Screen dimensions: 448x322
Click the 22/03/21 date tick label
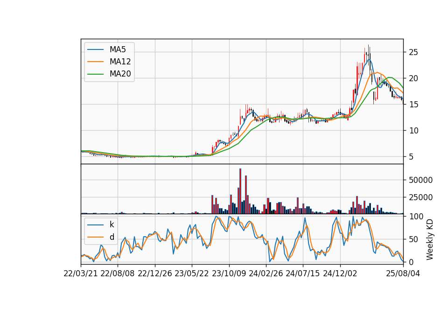point(81,273)
